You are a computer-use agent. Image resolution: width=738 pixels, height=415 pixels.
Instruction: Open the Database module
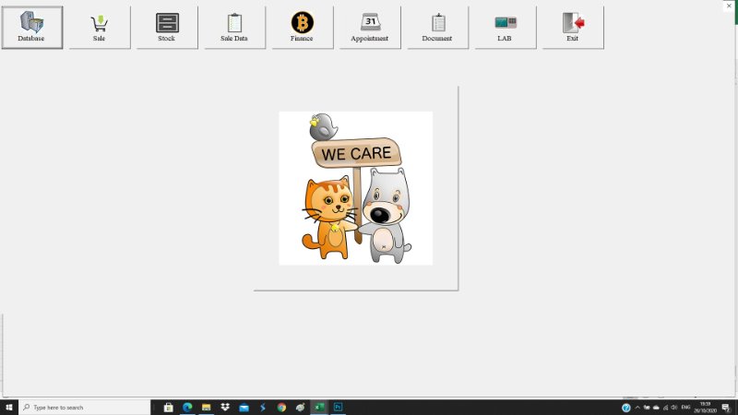pos(31,28)
